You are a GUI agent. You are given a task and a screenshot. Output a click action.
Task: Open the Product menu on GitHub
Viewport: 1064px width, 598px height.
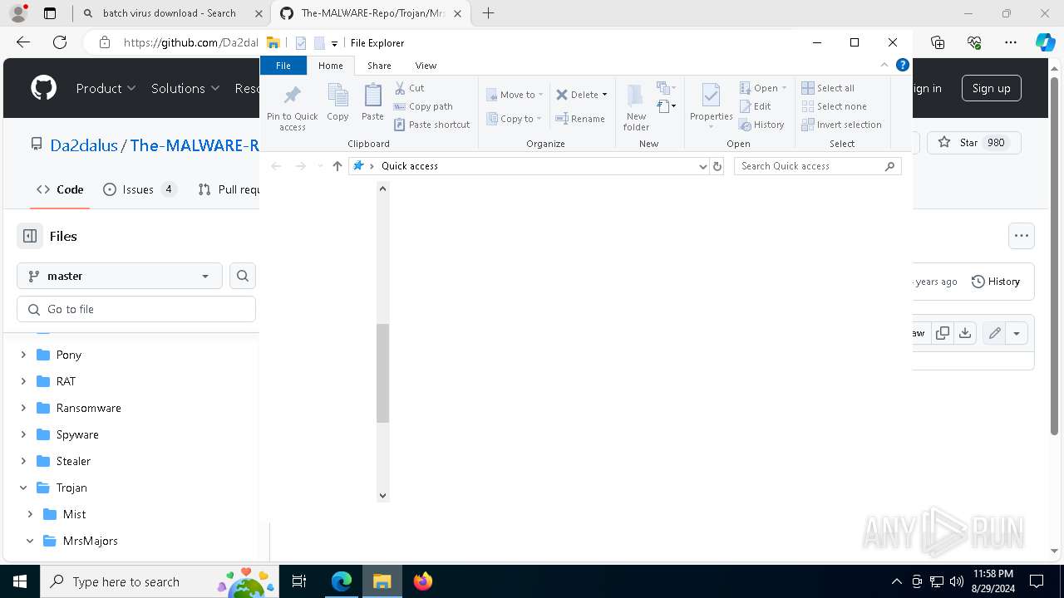(106, 88)
